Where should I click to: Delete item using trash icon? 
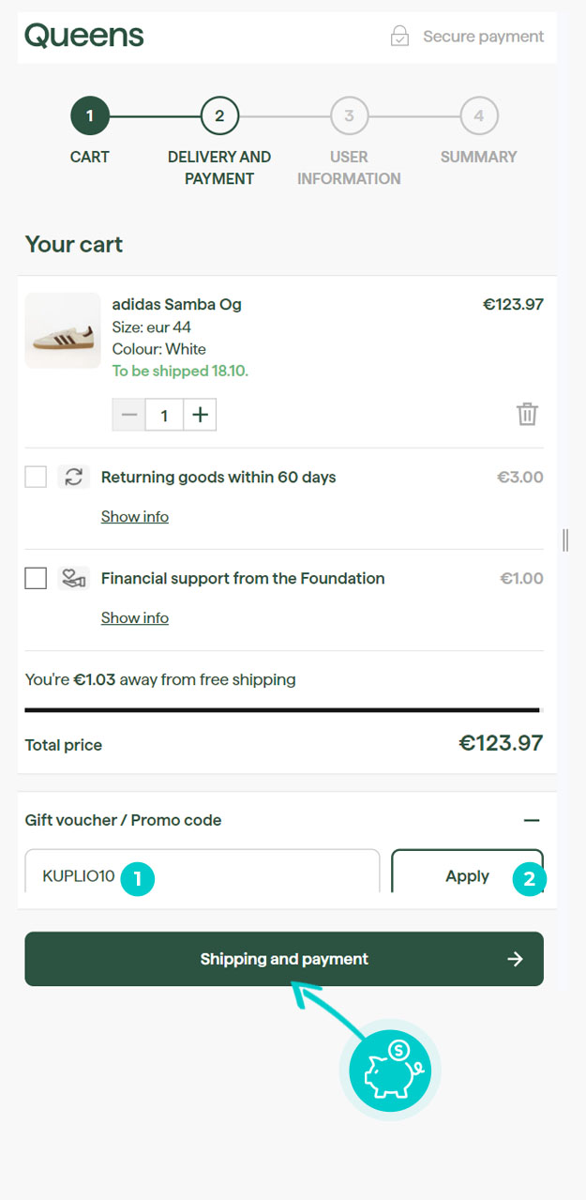pos(528,414)
